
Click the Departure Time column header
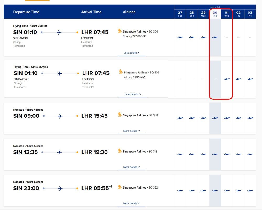26,12
